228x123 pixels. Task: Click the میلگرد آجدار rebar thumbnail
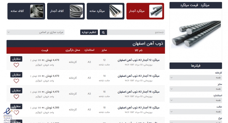(156, 11)
